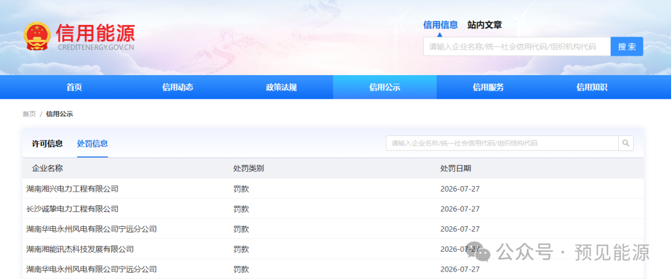Screen dimensions: 671x279
Task: Select the 处罚信息 tab
Action: pyautogui.click(x=93, y=144)
